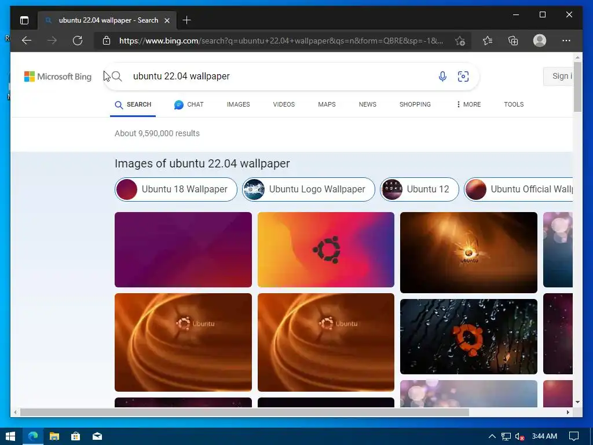Open network status tray icon
The image size is (593, 445).
click(x=506, y=436)
